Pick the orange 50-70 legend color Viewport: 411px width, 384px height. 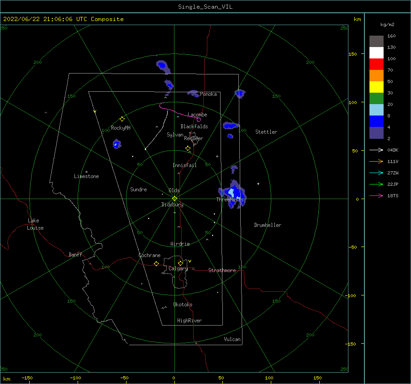376,76
